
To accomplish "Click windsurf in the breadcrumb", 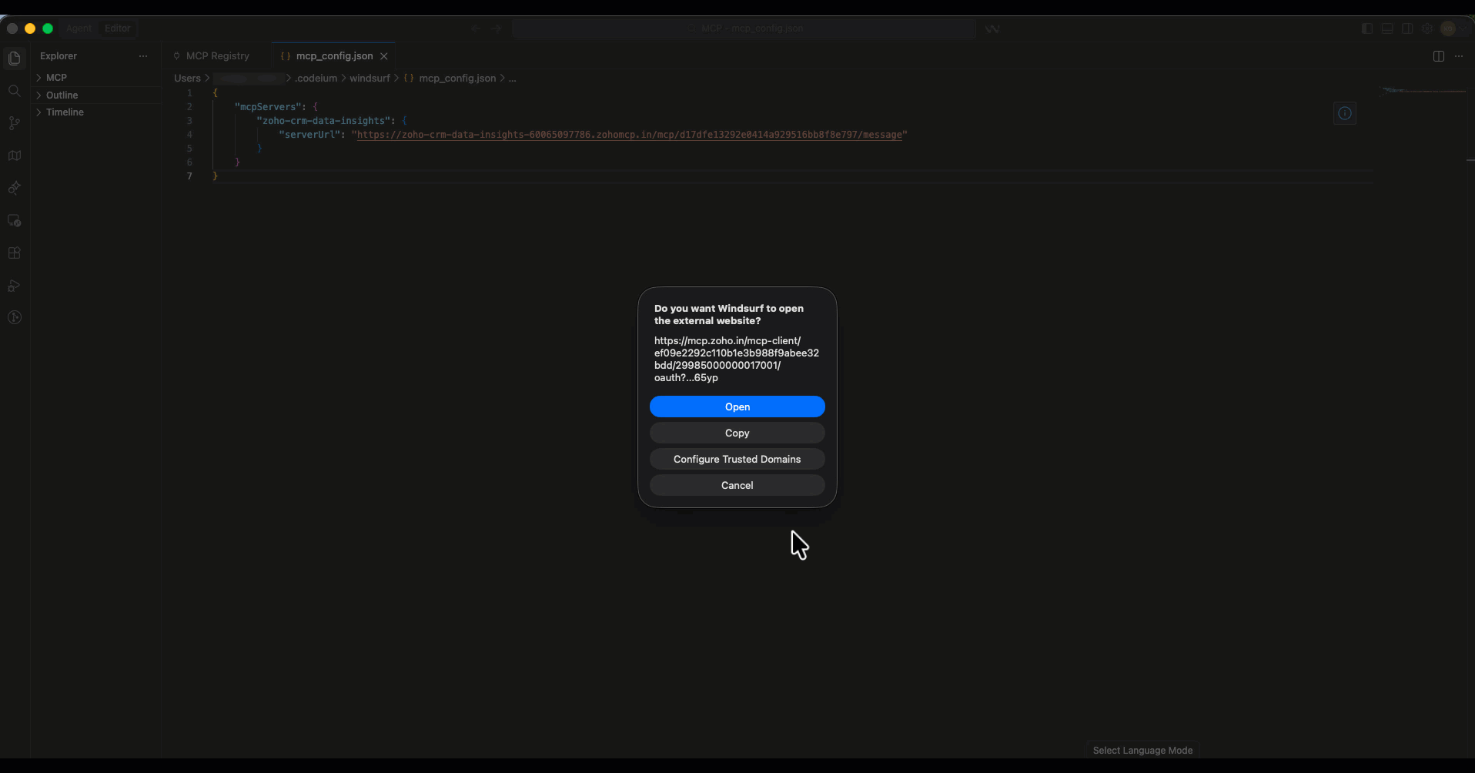I will tap(370, 79).
